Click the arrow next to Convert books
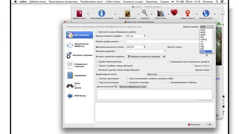 coord(139,14)
